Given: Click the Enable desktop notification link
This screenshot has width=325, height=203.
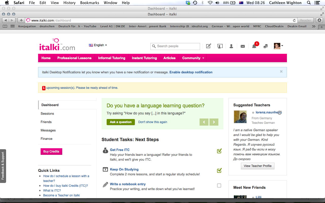Looking at the screenshot, I should (x=191, y=72).
